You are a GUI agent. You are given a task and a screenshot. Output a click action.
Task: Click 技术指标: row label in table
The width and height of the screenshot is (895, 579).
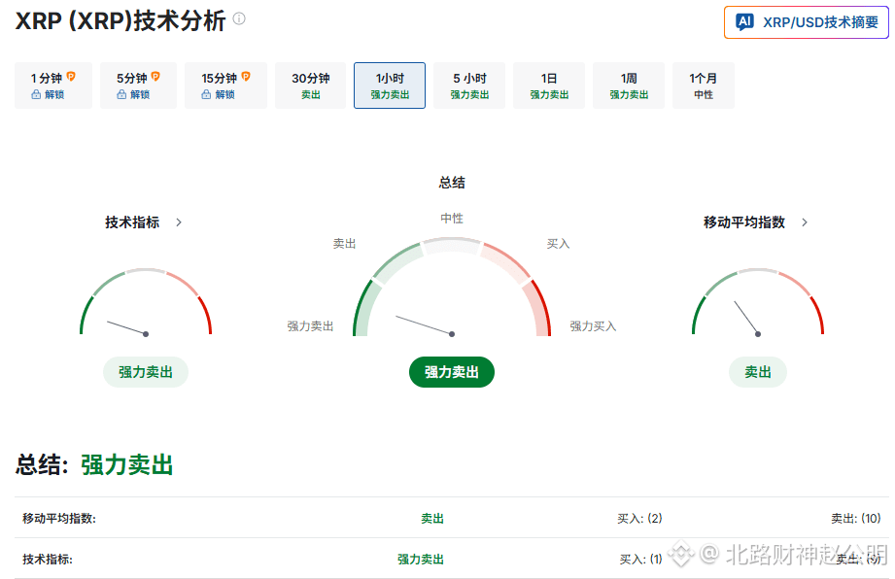click(48, 560)
